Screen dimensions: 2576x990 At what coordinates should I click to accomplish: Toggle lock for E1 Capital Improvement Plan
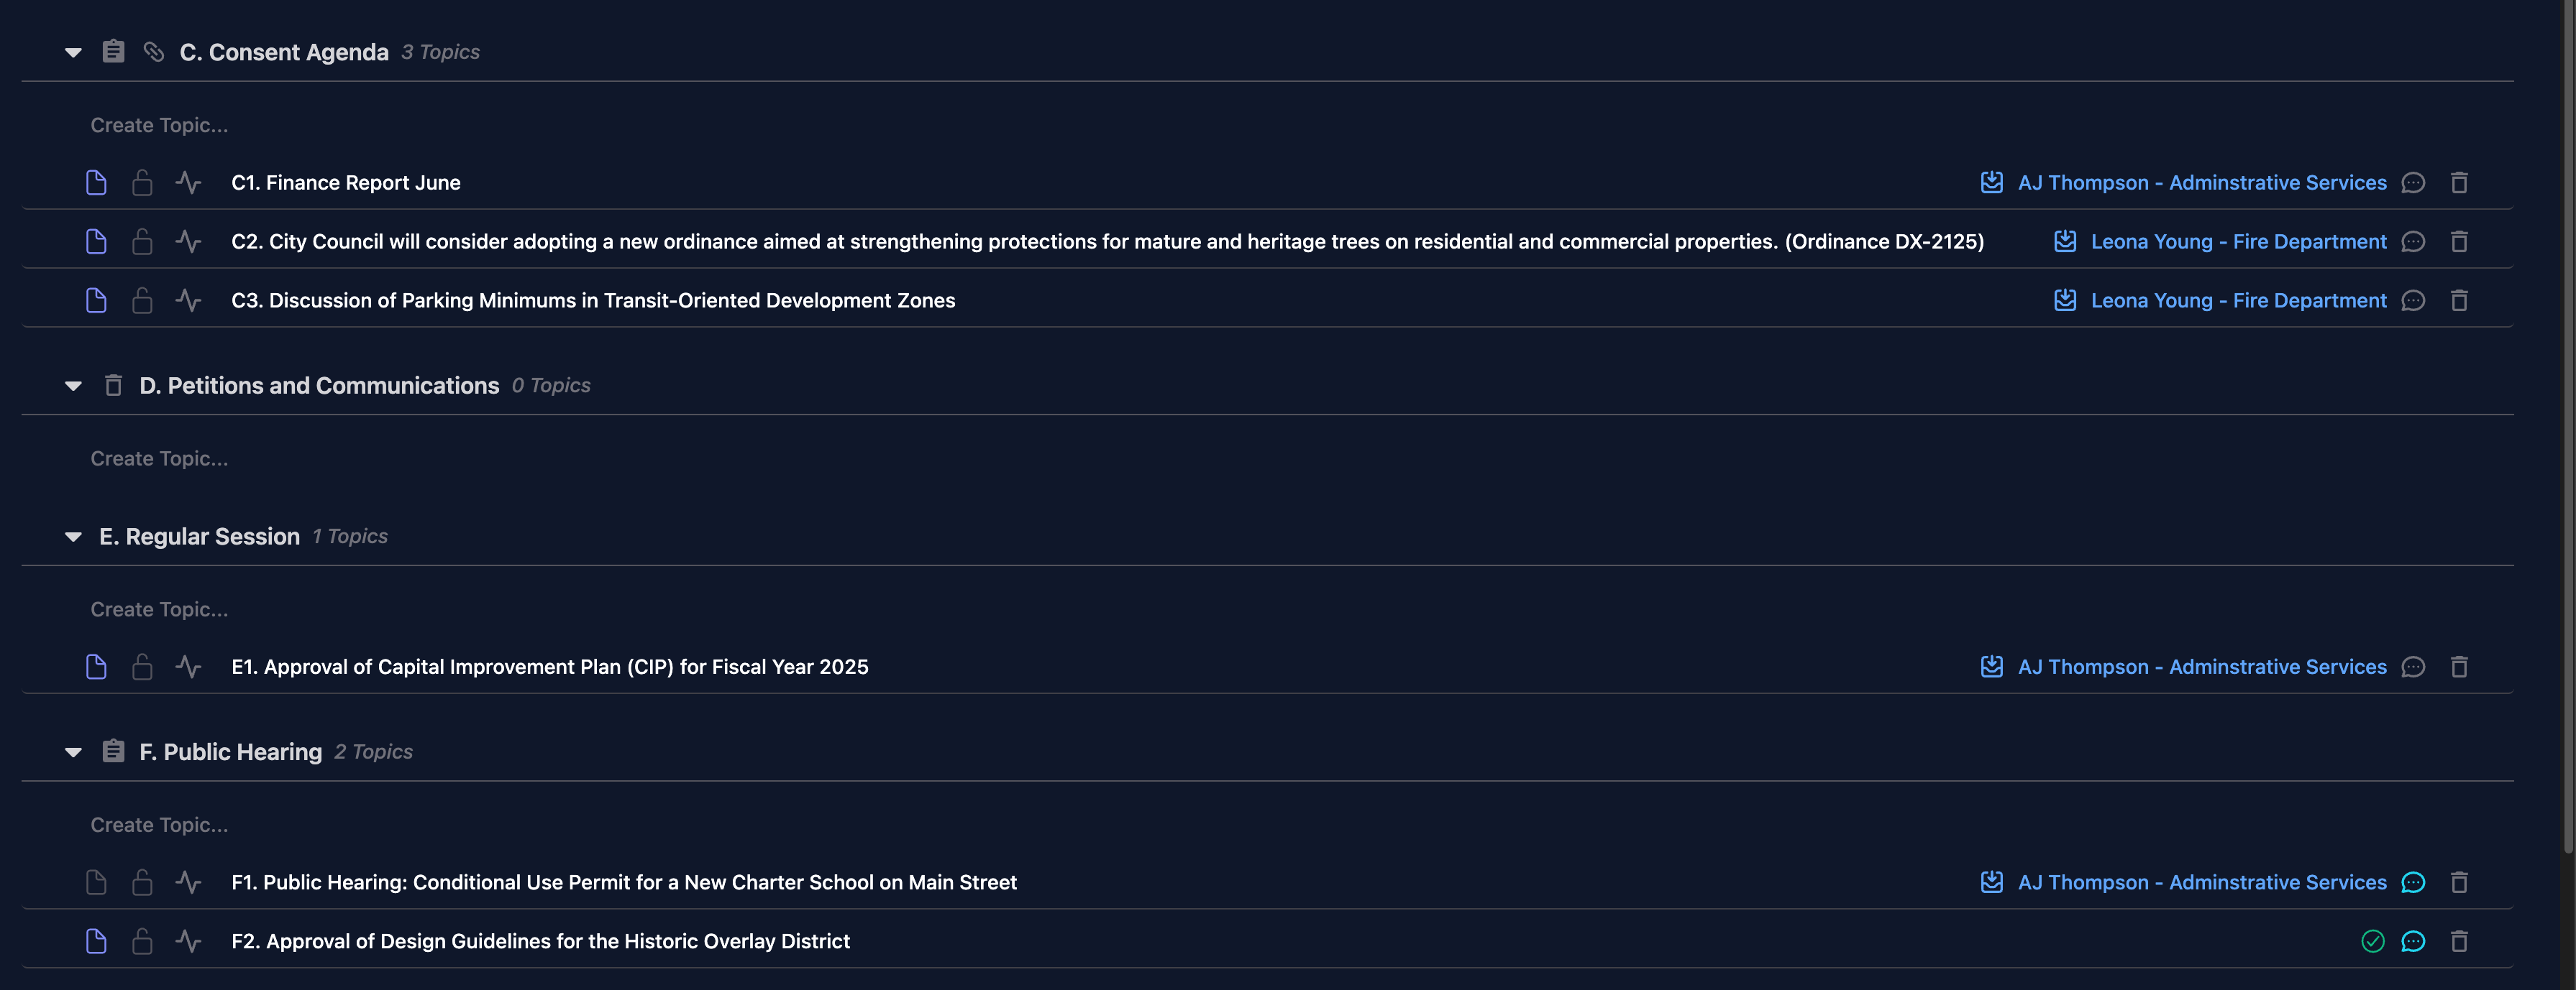pyautogui.click(x=142, y=667)
